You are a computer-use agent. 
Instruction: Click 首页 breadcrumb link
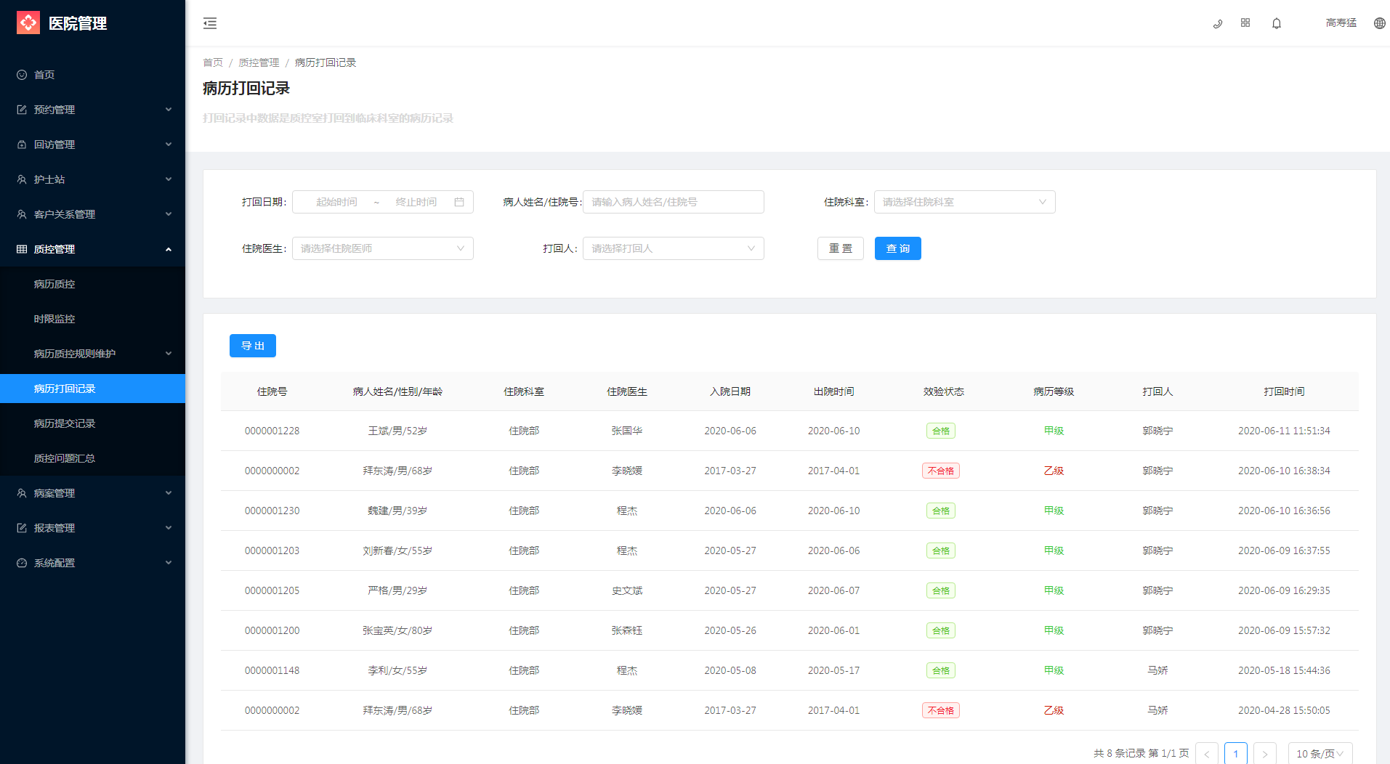point(213,62)
